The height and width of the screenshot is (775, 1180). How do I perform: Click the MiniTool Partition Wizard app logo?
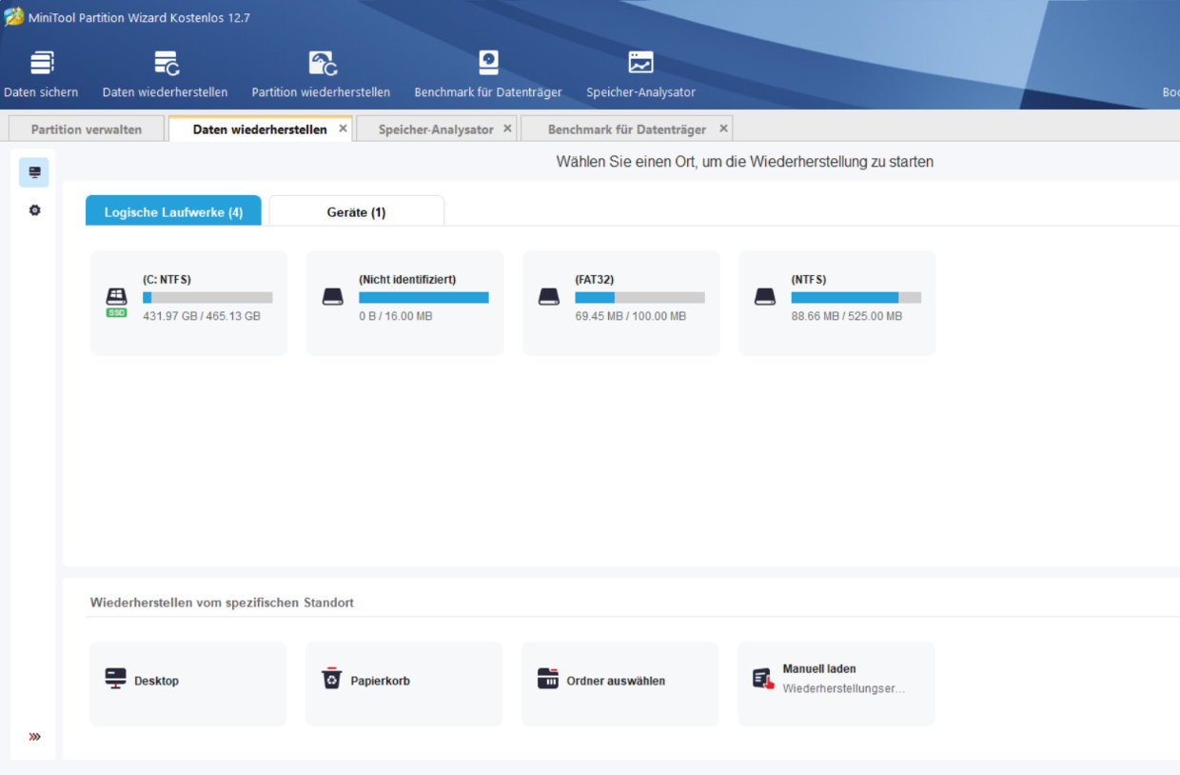pyautogui.click(x=13, y=17)
